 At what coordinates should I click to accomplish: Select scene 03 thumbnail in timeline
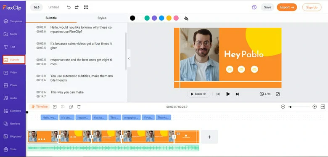point(107,137)
